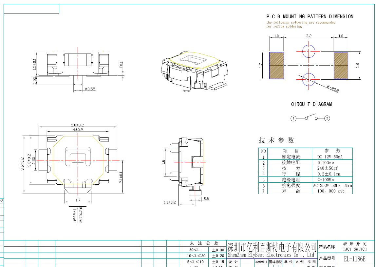The image size is (376, 267).
Task: Select the "4±0.2" dimension label
Action: click(78, 130)
